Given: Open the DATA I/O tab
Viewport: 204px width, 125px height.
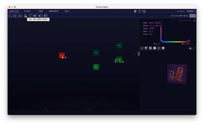Looking at the screenshot, I should [x=14, y=11].
